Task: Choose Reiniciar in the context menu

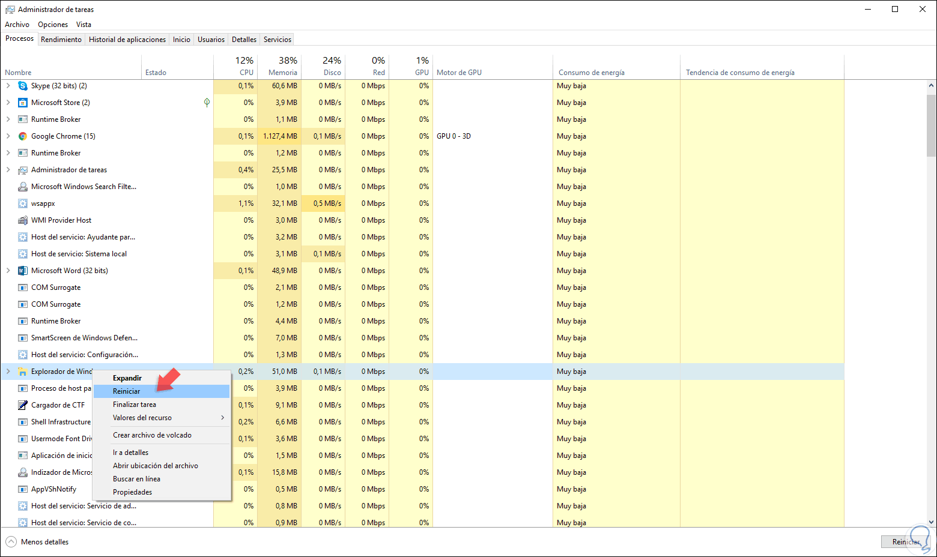Action: 162,391
